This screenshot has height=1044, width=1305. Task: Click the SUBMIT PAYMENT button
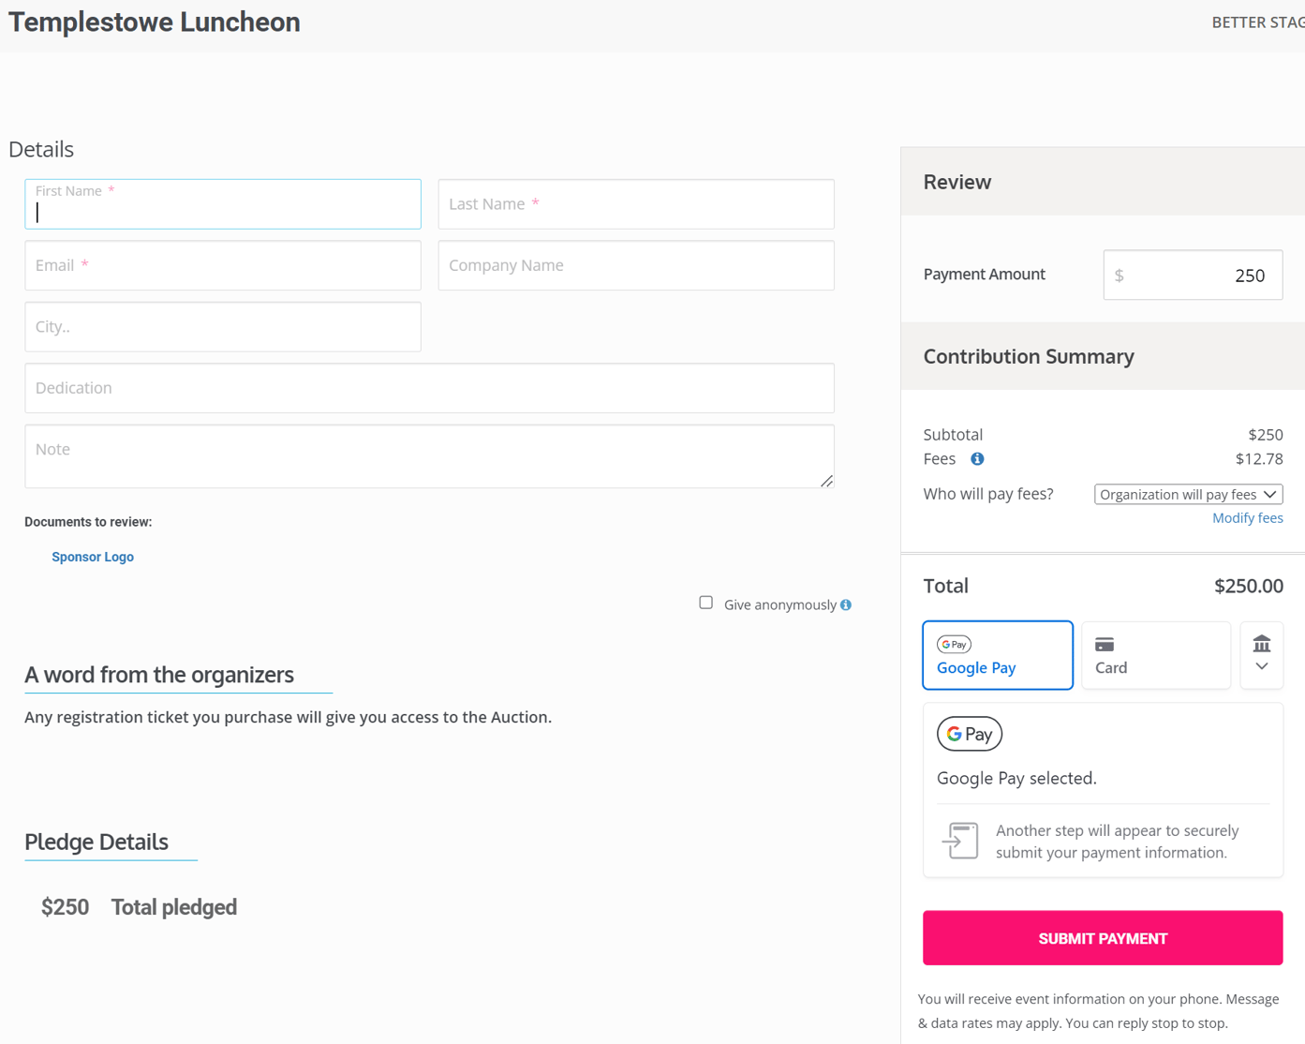[x=1102, y=937]
